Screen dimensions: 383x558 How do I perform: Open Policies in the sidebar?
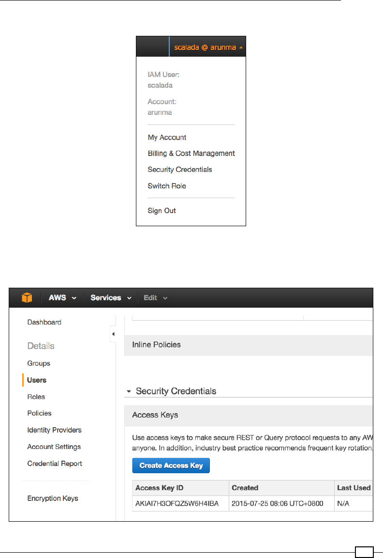(x=39, y=413)
